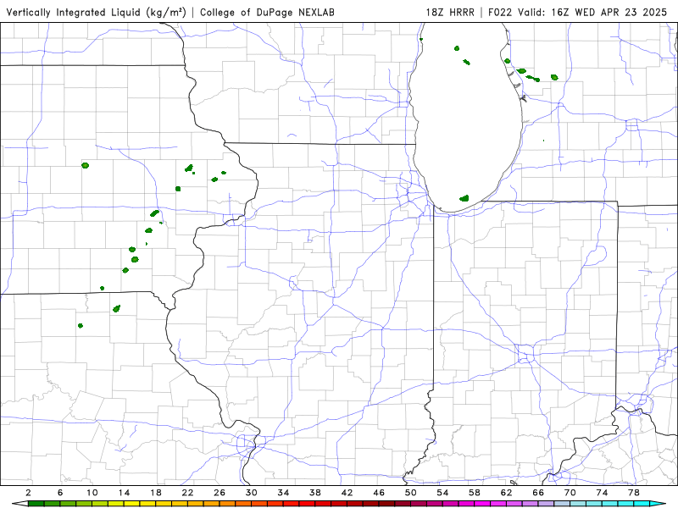Click the color scale label "78"
This screenshot has height=508, width=678.
[634, 493]
